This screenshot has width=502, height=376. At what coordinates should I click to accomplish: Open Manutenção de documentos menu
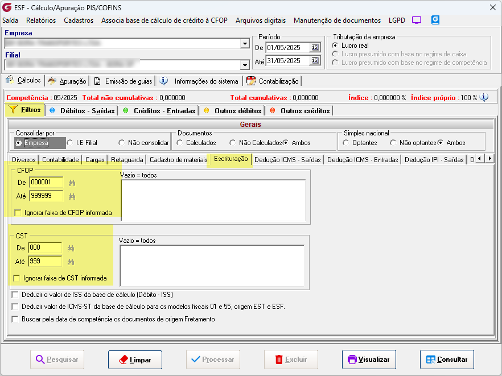[x=337, y=20]
